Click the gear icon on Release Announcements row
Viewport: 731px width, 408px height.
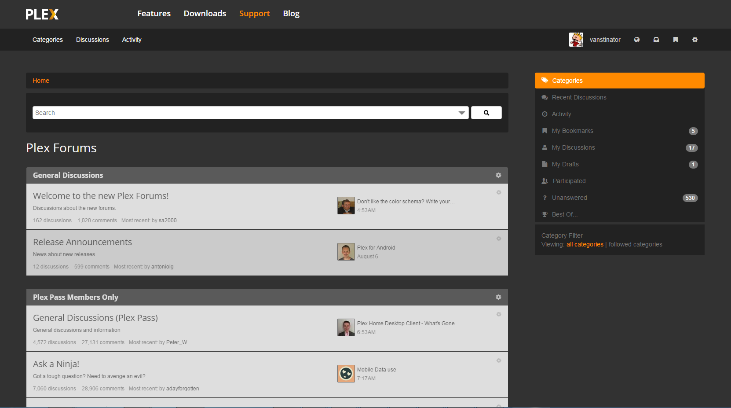499,239
